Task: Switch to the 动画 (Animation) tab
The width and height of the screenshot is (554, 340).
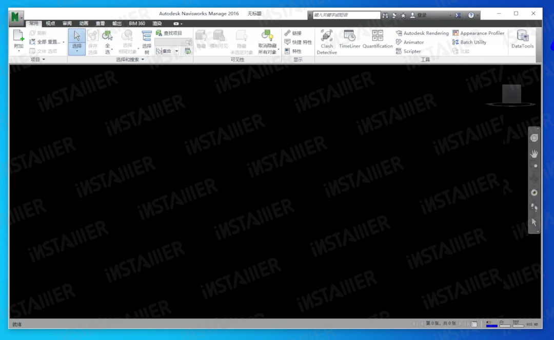Action: point(84,24)
